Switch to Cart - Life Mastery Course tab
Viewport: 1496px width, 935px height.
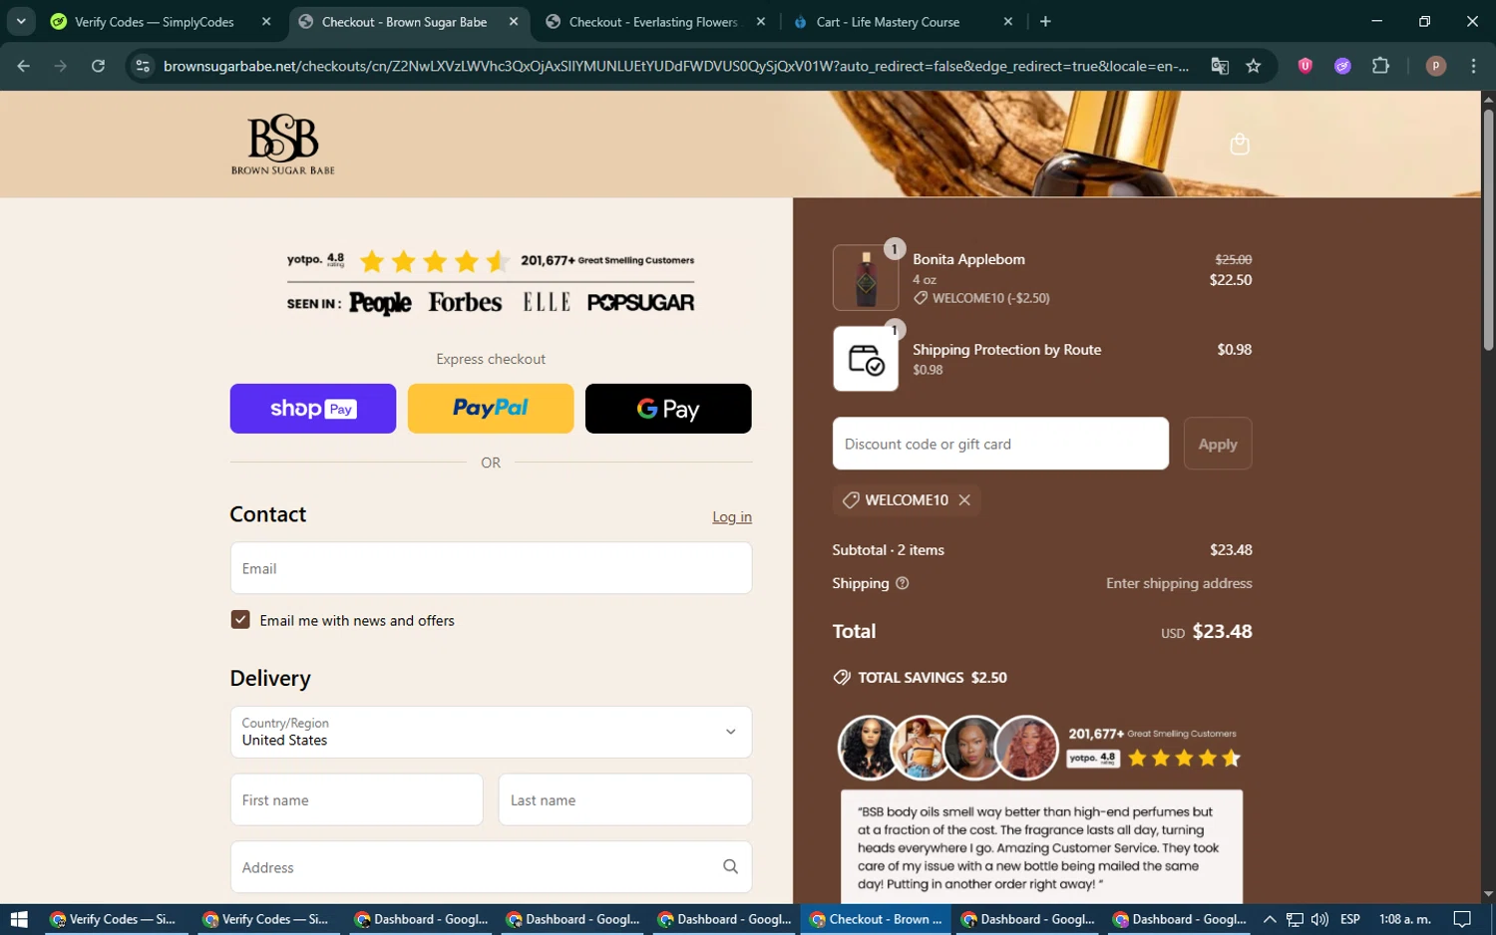tap(903, 21)
